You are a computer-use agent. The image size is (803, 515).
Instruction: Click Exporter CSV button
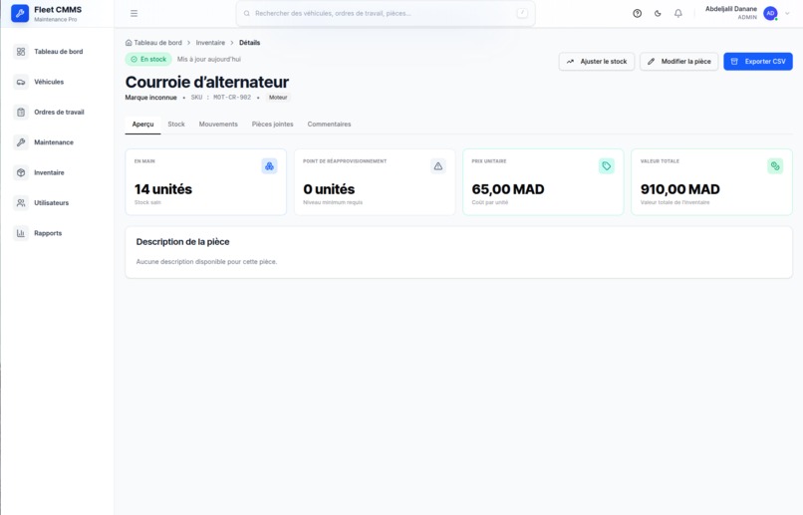point(758,62)
